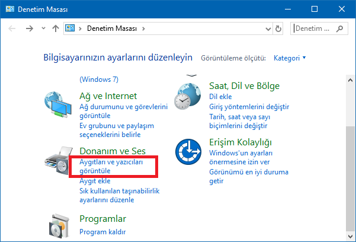The width and height of the screenshot is (356, 242).
Task: Open the Donanım ve Ses heading
Action: [x=113, y=151]
